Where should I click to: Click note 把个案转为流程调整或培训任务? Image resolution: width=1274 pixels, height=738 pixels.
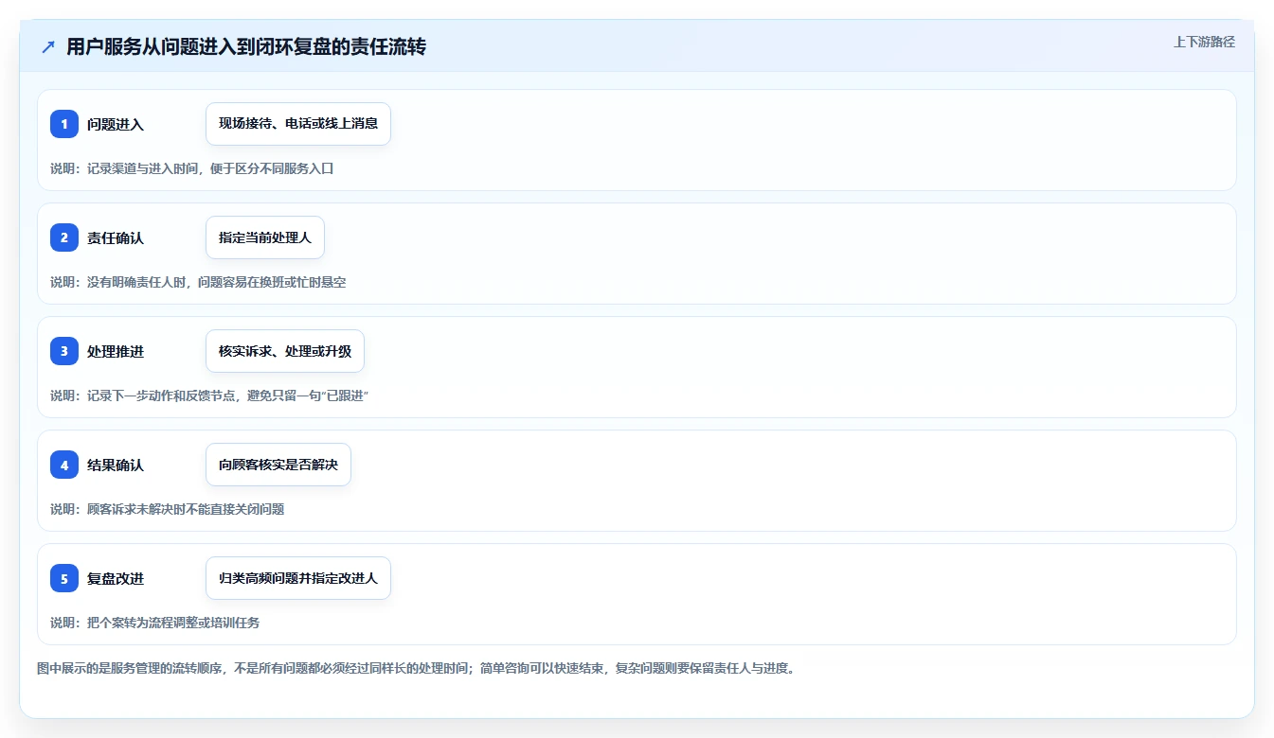click(x=155, y=623)
